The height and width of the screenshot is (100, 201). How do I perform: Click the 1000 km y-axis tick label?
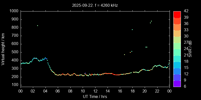[14, 11]
